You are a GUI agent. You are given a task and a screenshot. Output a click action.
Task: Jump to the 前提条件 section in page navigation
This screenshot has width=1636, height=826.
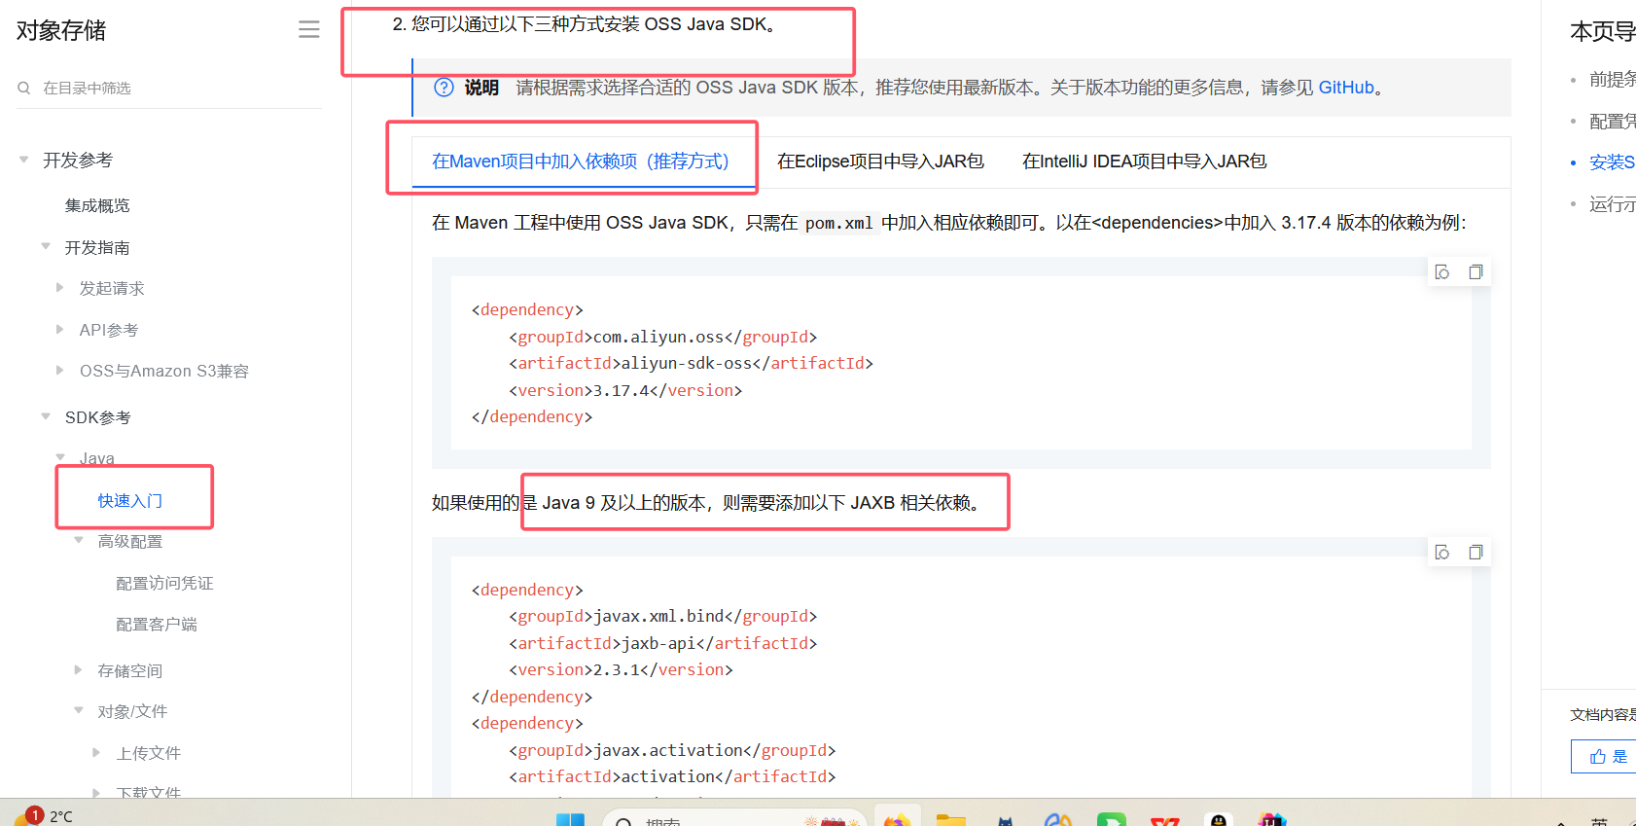pos(1612,79)
